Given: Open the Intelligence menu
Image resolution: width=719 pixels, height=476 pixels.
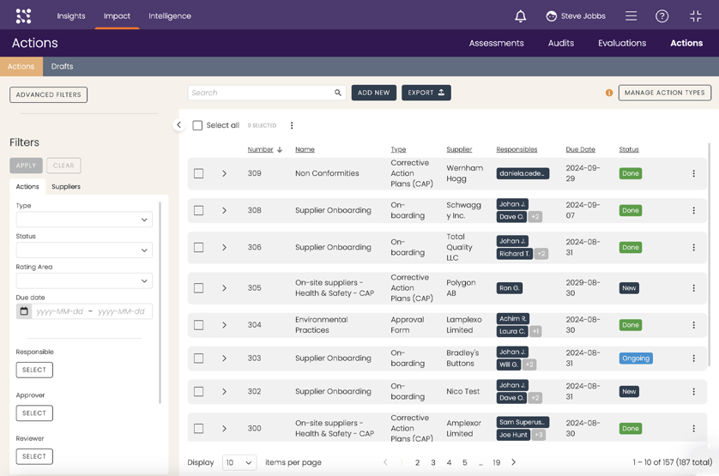Looking at the screenshot, I should [x=170, y=16].
